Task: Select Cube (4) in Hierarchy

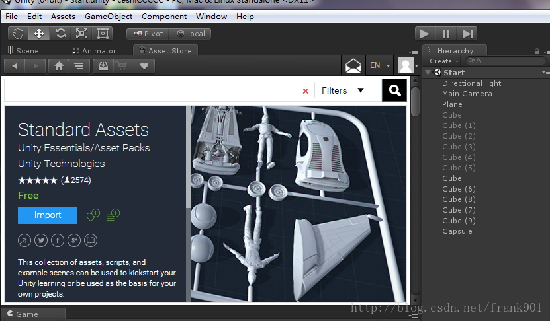Action: [459, 157]
